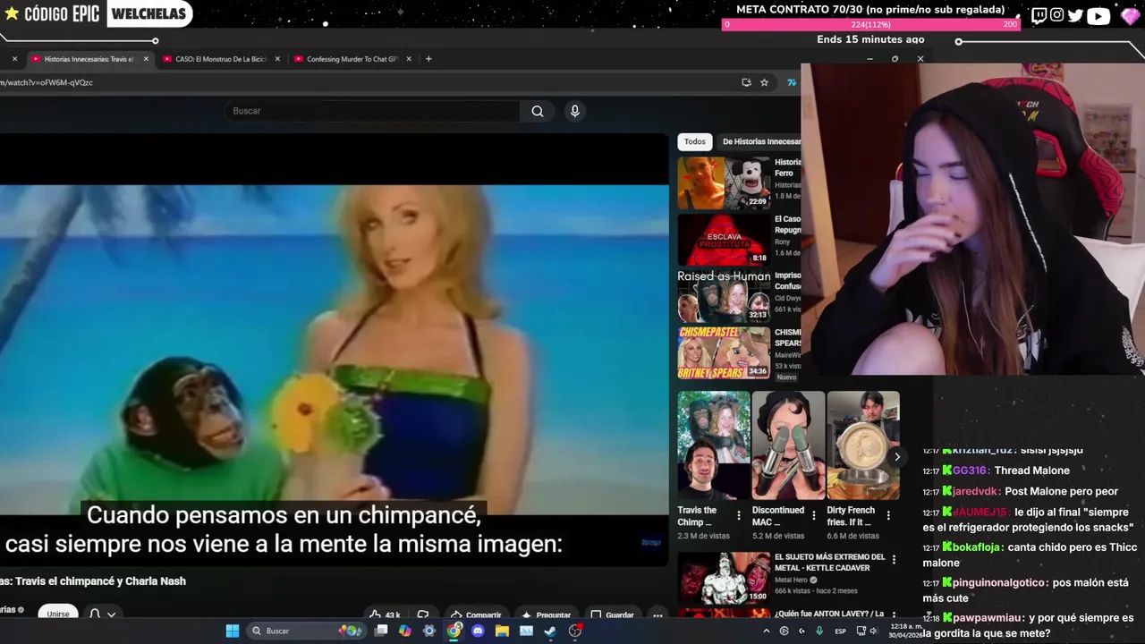Screen dimensions: 1145x644
Task: Select the Todos filter chip
Action: (695, 141)
